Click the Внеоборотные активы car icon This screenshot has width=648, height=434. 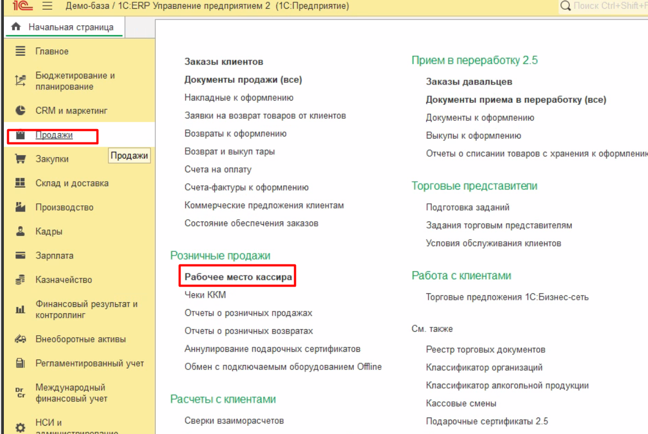(20, 339)
